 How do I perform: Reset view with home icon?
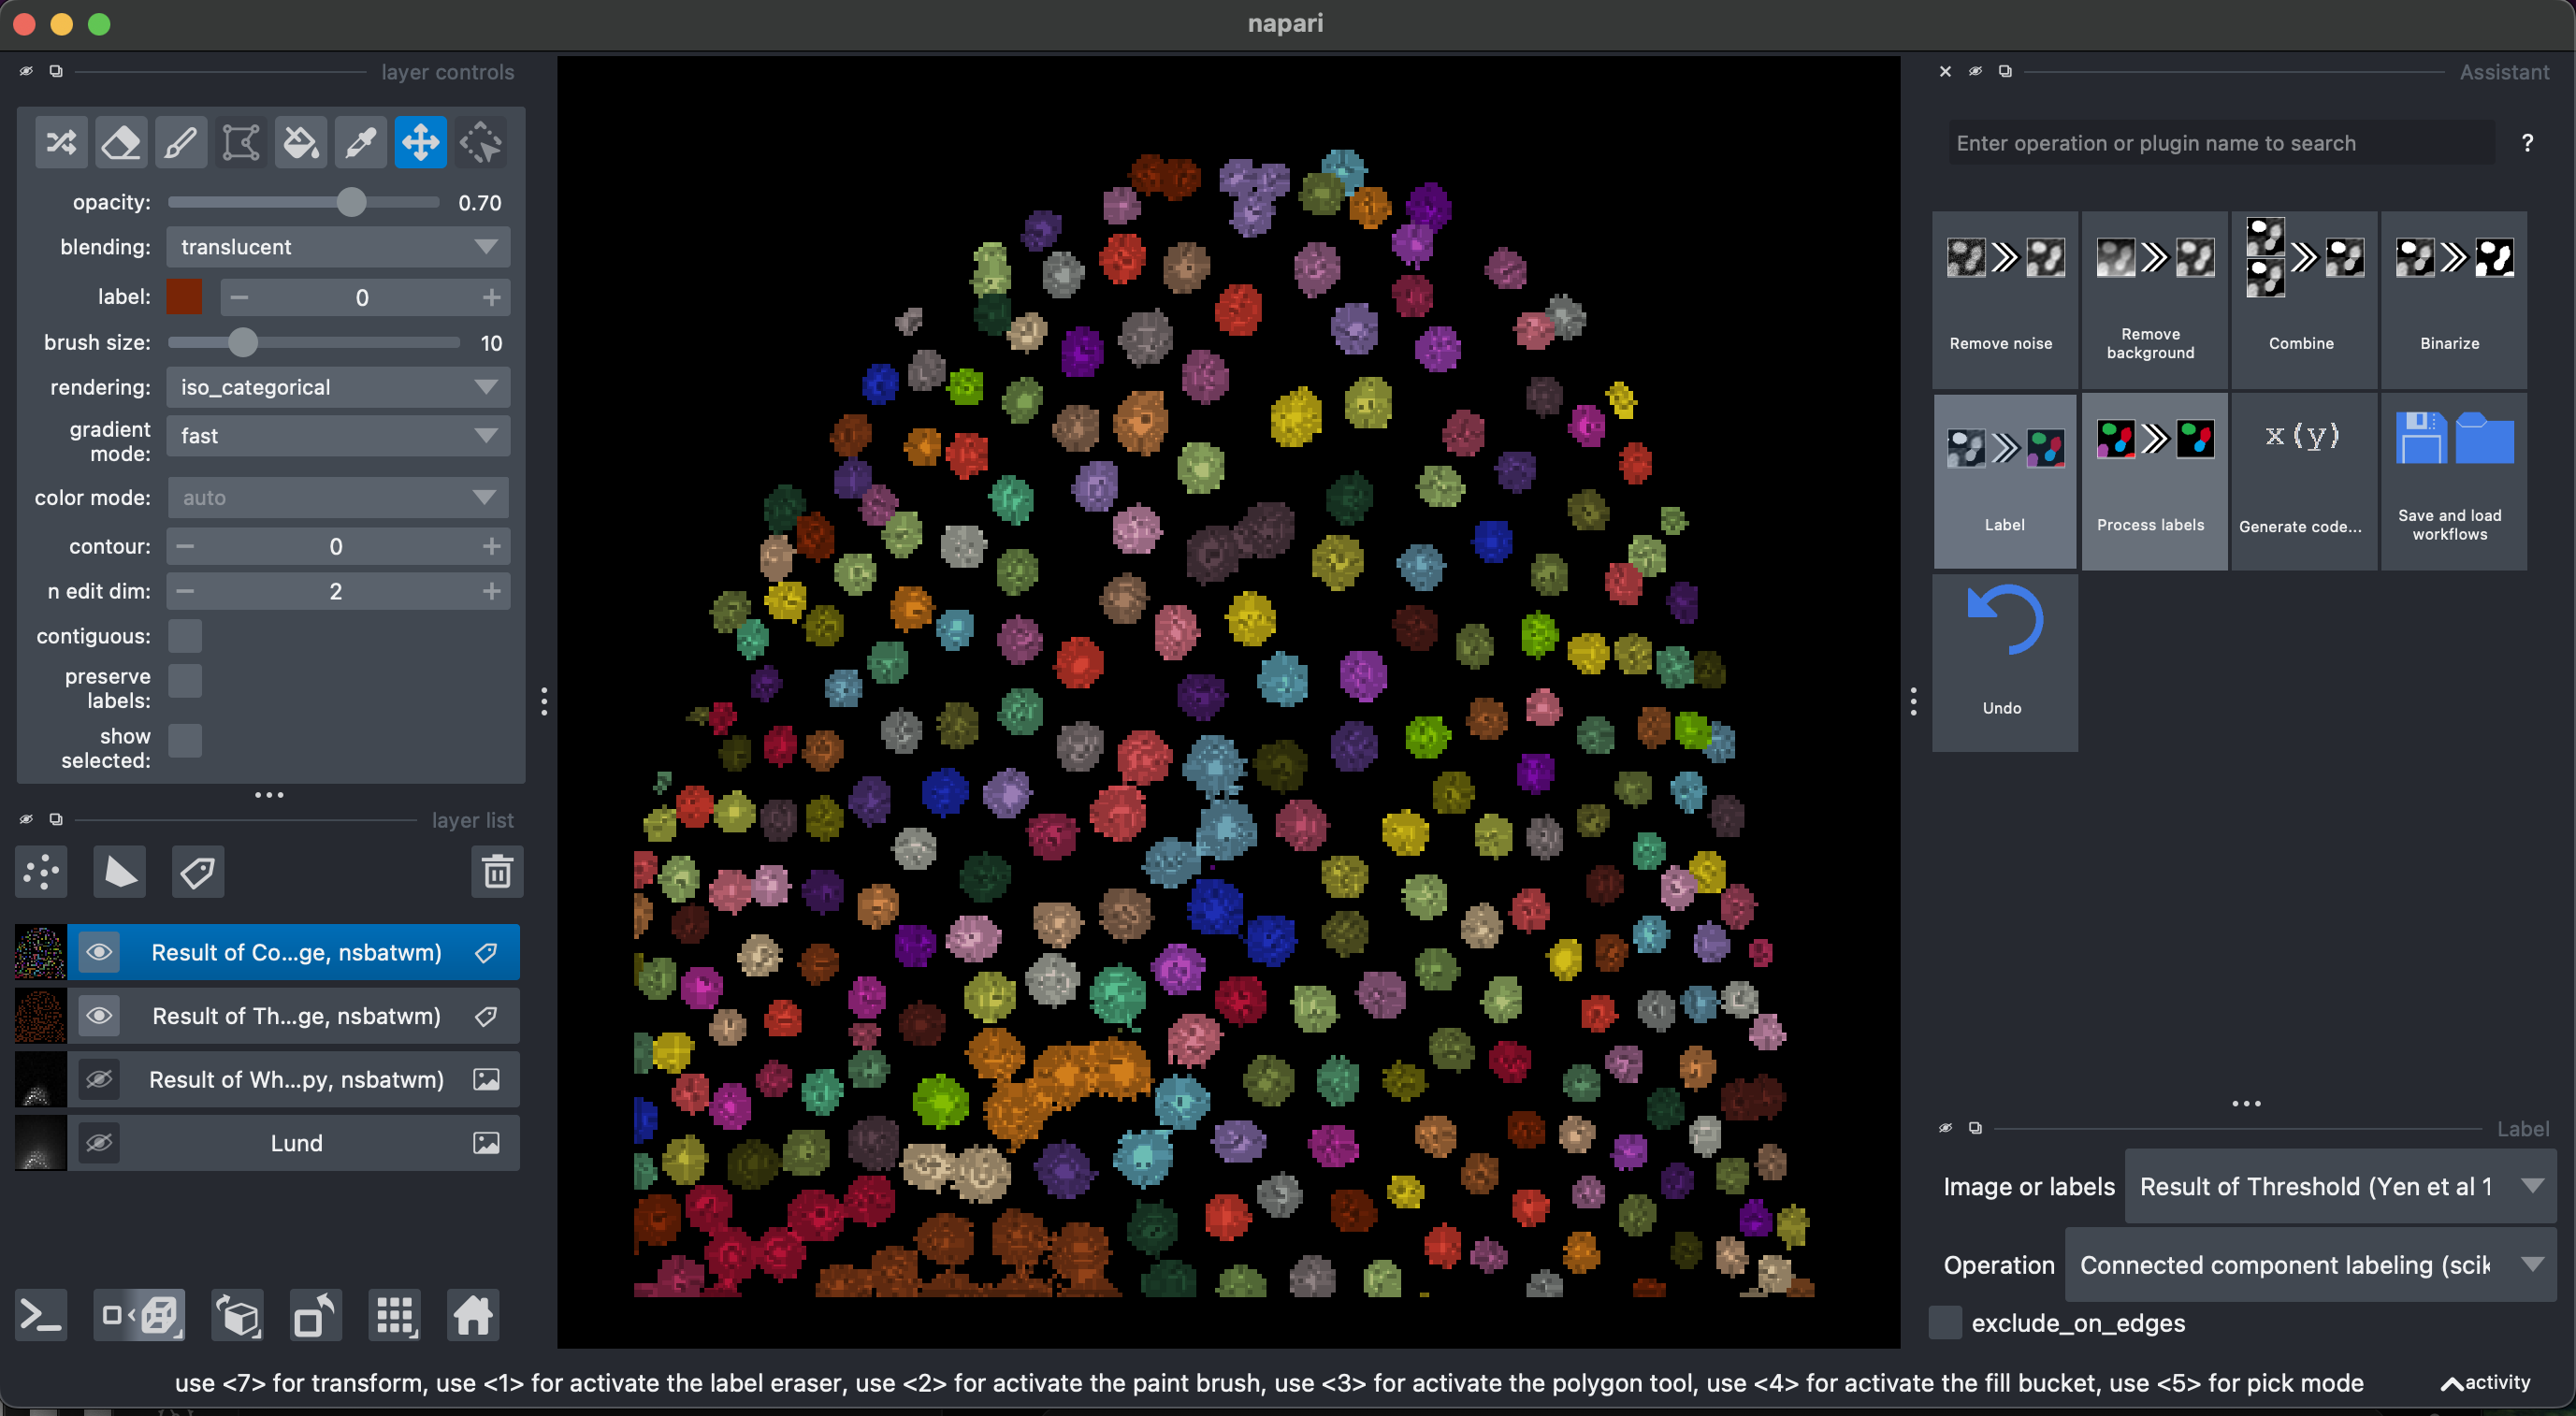472,1315
